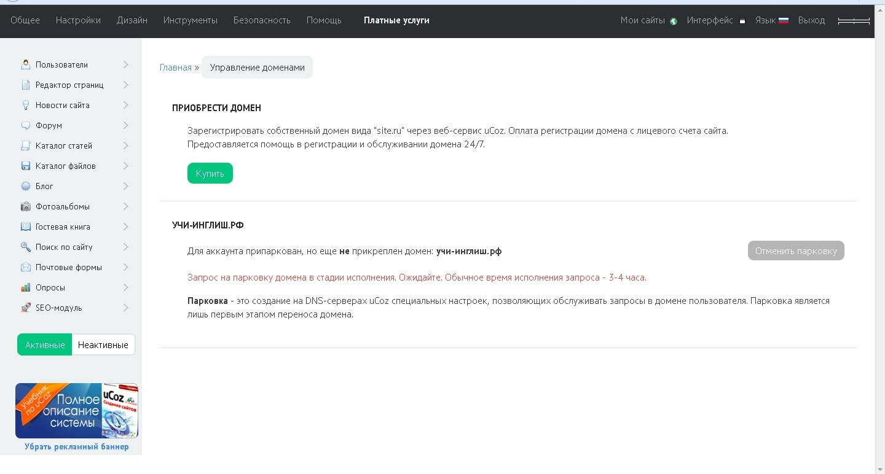885x474 pixels.
Task: Click the Polls bar chart icon
Action: click(x=26, y=287)
